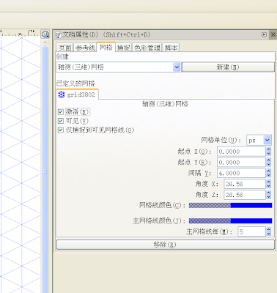277x293 pixels.
Task: Open the 色彩管理 tab
Action: click(x=147, y=48)
